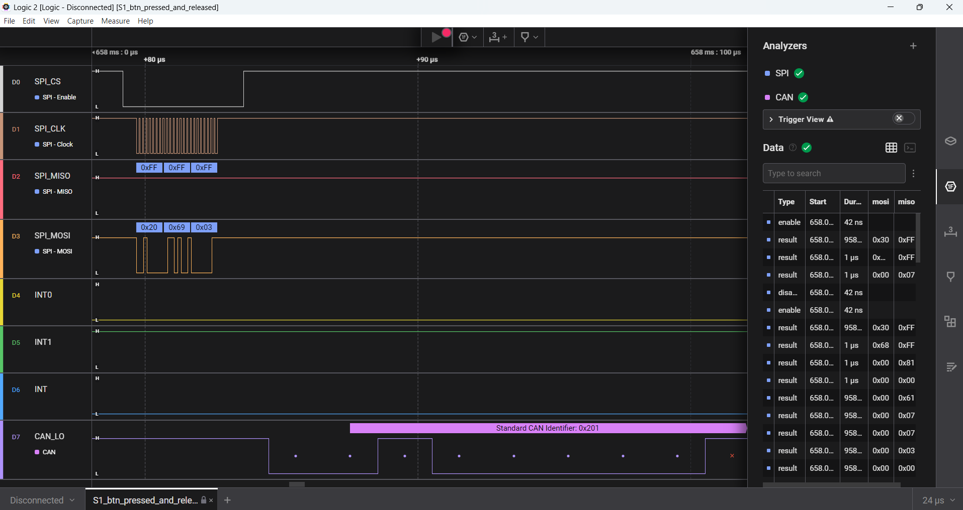This screenshot has width=963, height=510.
Task: Open the Notes sidebar panel icon
Action: coord(950,367)
